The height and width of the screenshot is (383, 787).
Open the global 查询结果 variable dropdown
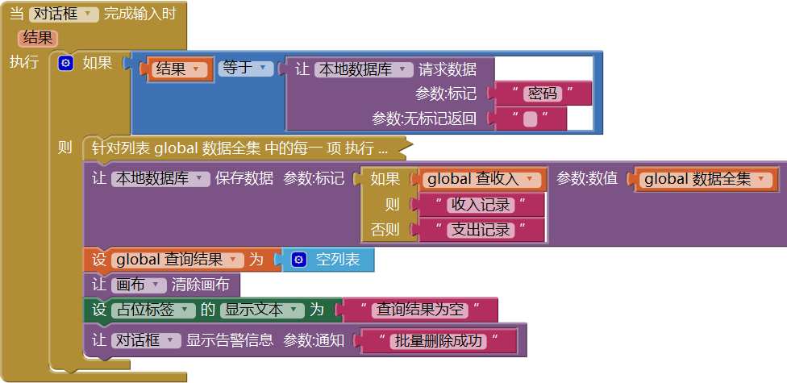click(x=177, y=260)
